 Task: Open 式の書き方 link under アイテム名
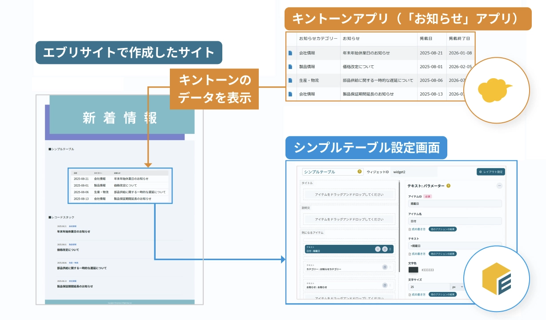[x=417, y=229]
